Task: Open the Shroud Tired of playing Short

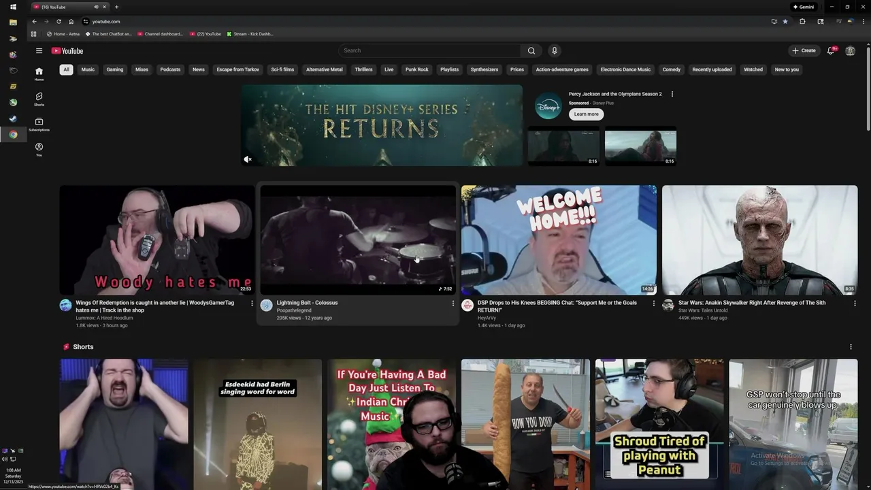Action: point(659,425)
